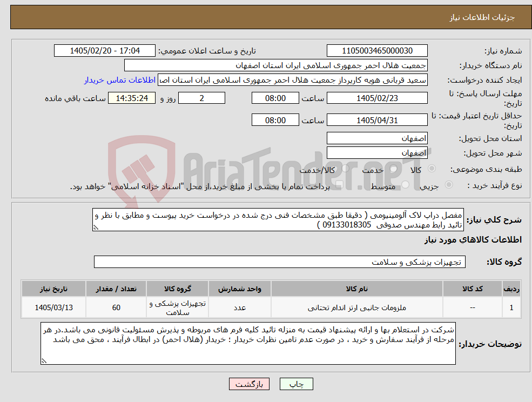Click the کد کالا column header
Screen dimensions: 532x402
(472, 289)
